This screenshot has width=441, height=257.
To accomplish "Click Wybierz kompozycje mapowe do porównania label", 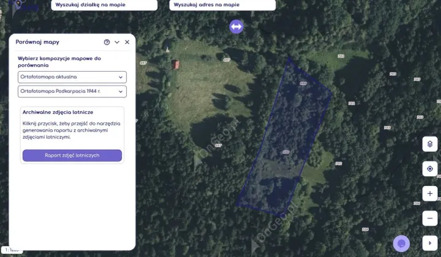I will coord(59,62).
